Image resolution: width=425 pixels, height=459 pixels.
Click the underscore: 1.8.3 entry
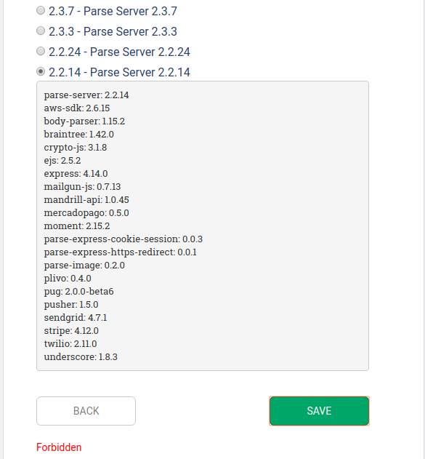pyautogui.click(x=81, y=357)
